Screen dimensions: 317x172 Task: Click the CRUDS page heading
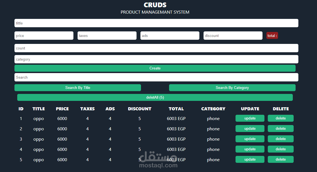[x=155, y=5]
